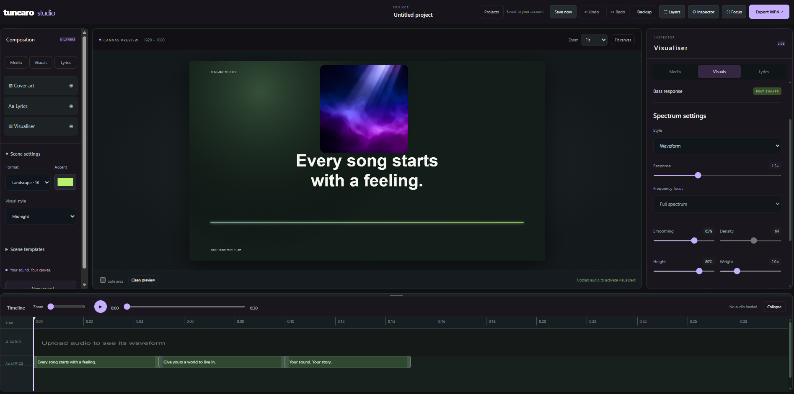Screen dimensions: 794x394
Task: Enable the Safe area checkbox
Action: click(x=103, y=280)
